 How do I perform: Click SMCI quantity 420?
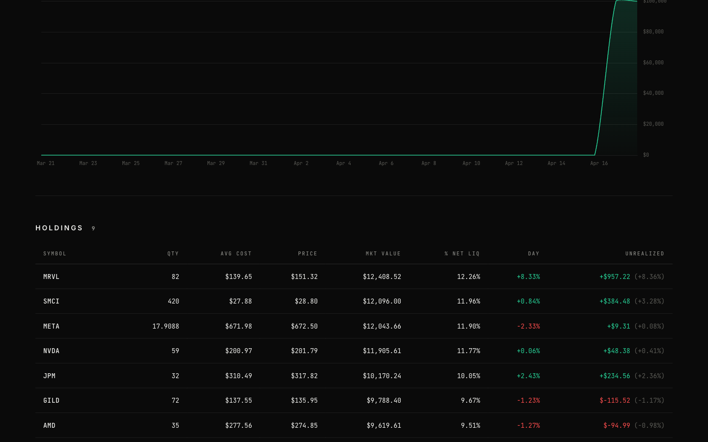coord(174,302)
